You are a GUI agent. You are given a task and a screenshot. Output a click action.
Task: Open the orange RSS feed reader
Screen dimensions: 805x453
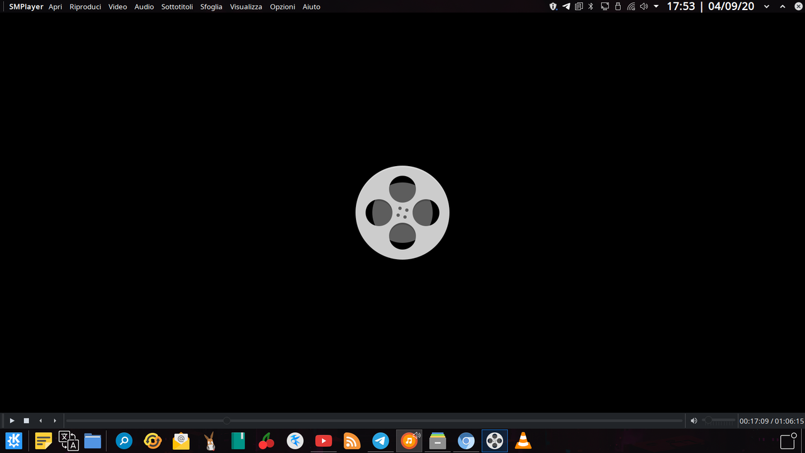[352, 441]
